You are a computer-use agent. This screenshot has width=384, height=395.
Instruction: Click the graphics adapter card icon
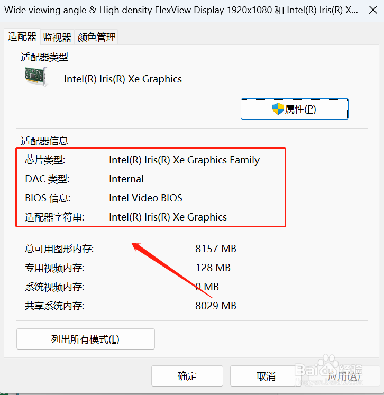pos(36,77)
